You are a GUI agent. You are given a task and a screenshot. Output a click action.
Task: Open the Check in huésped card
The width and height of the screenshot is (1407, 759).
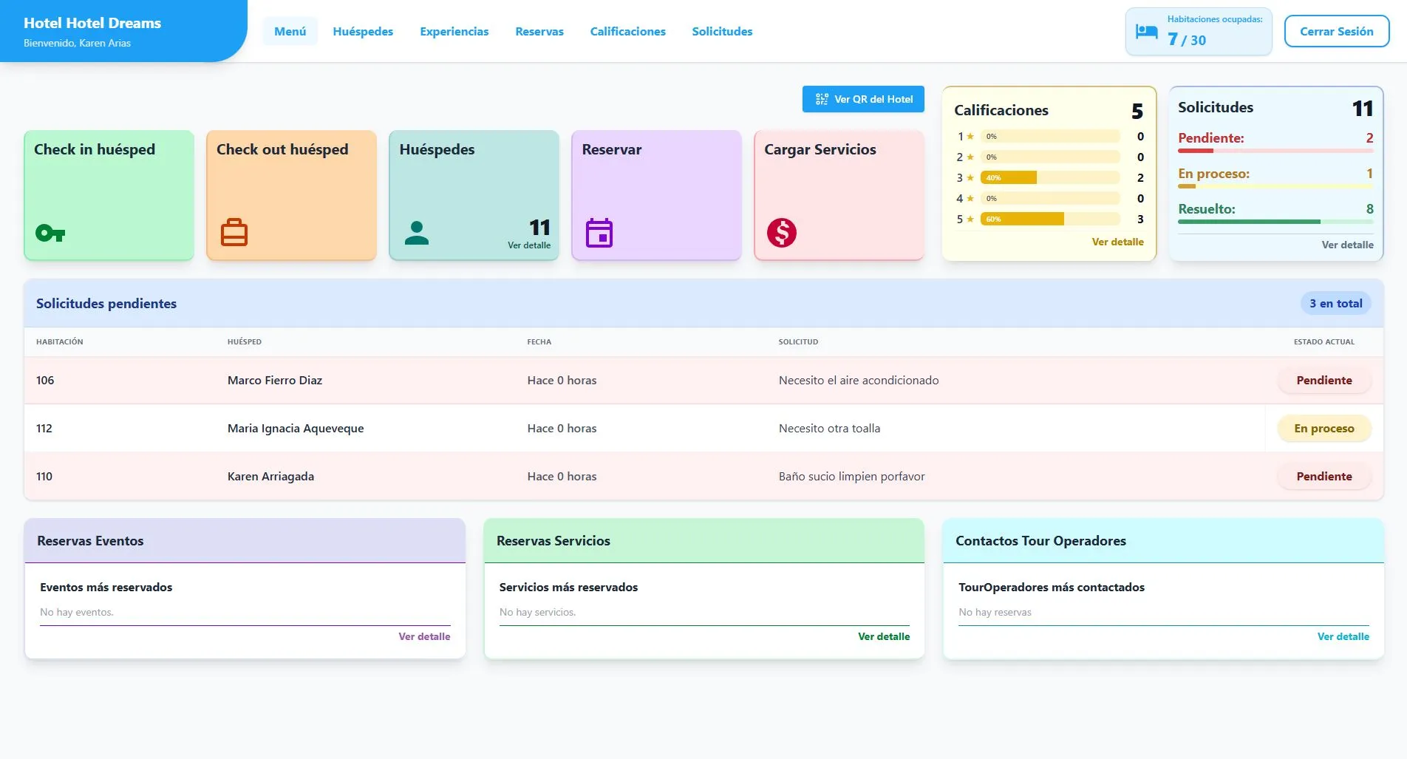[109, 195]
